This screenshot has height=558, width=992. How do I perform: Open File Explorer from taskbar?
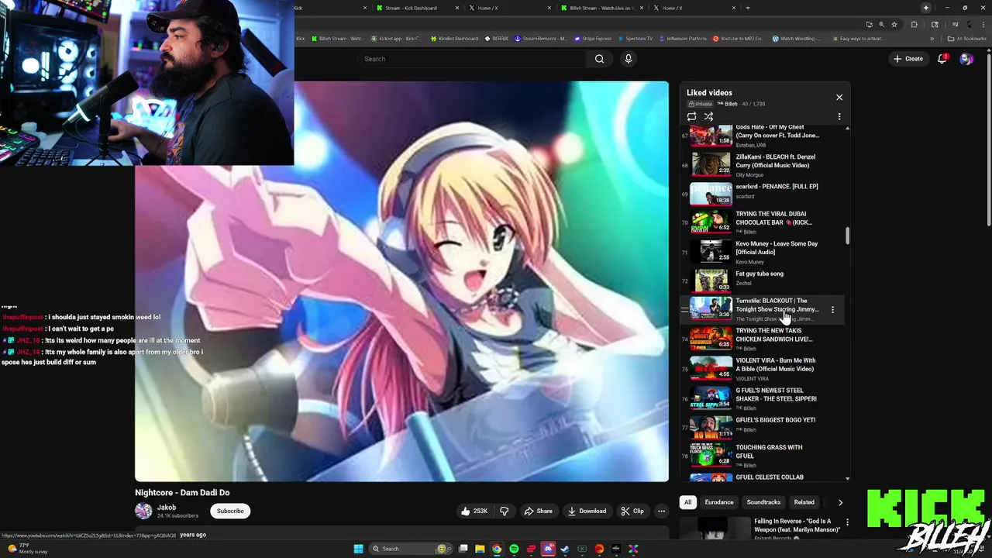click(480, 549)
